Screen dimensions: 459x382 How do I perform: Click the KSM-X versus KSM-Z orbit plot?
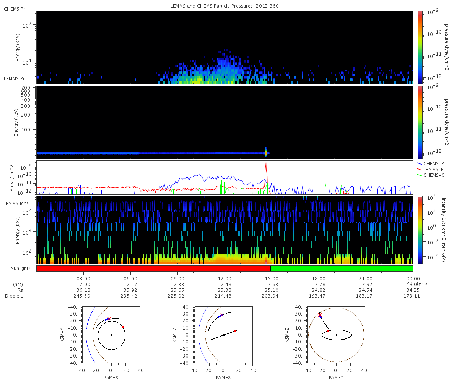[x=224, y=335]
